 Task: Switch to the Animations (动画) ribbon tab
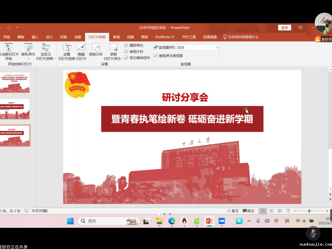pos(78,37)
